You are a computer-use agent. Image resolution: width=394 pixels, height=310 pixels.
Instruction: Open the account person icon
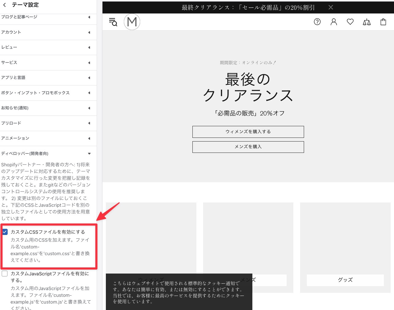pyautogui.click(x=334, y=22)
